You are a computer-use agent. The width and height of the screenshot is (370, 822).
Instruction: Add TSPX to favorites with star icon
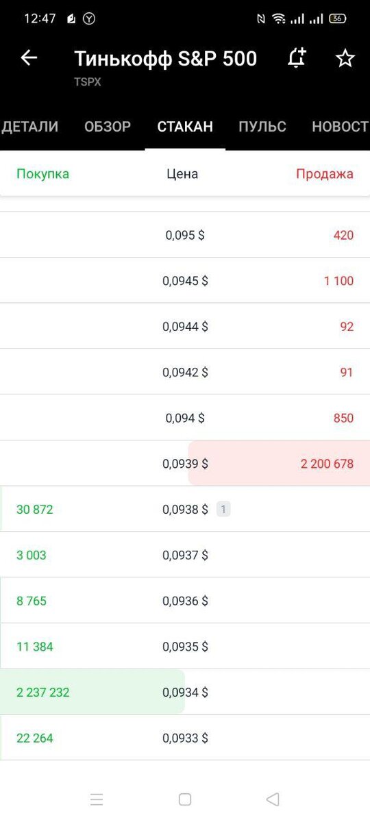(345, 58)
